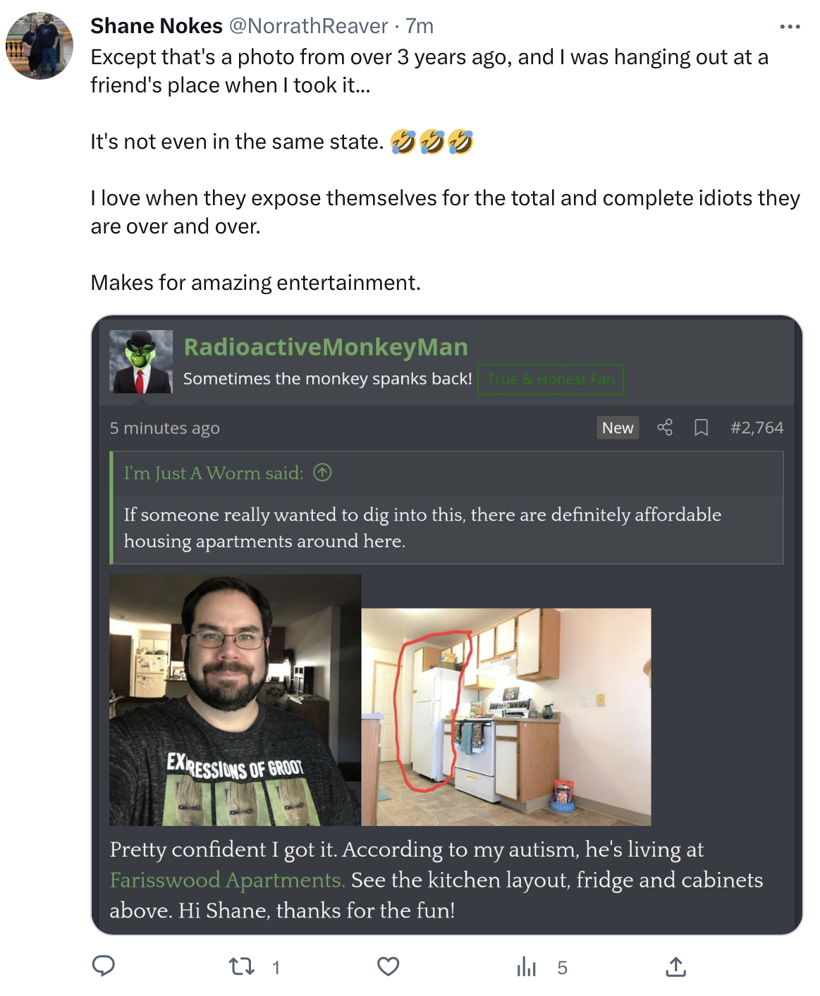Click the forum post share icon
Viewport: 820px width, 996px height.
tap(665, 427)
